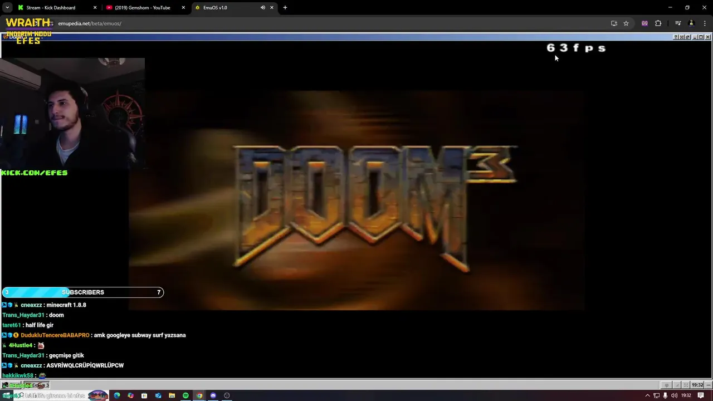Image resolution: width=713 pixels, height=401 pixels.
Task: Open a new browser tab with plus
Action: click(285, 8)
